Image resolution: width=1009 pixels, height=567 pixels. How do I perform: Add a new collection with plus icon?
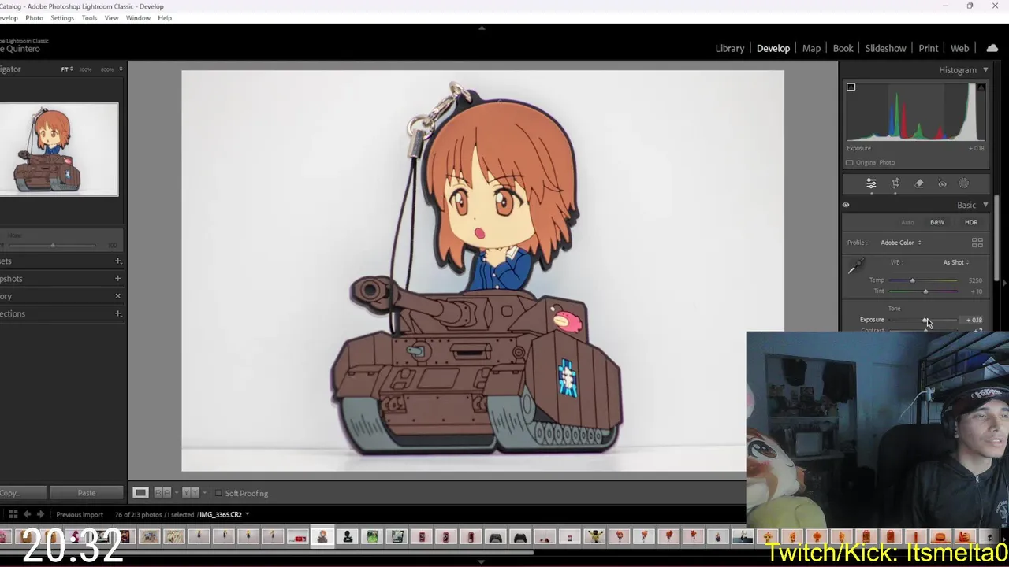[117, 313]
